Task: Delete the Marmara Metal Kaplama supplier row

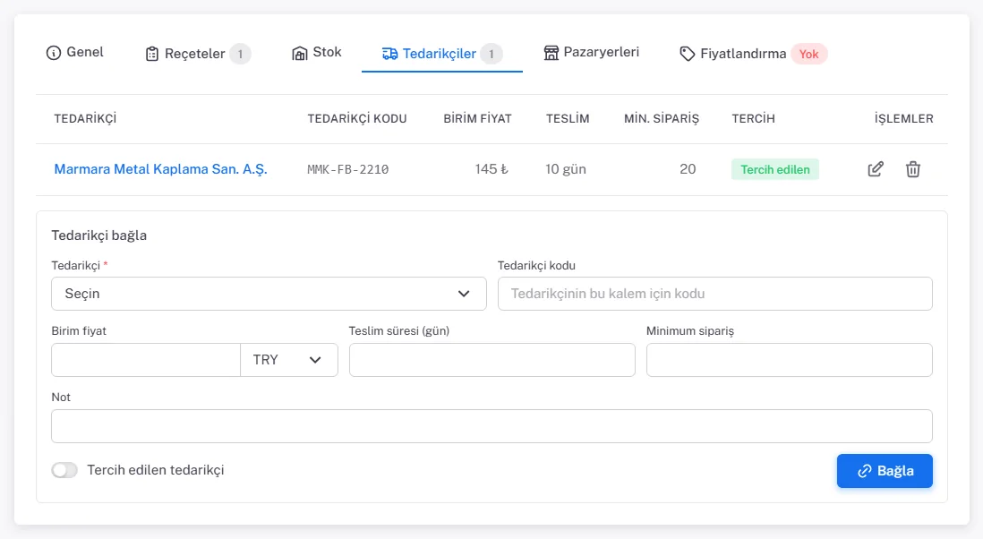Action: [x=913, y=169]
